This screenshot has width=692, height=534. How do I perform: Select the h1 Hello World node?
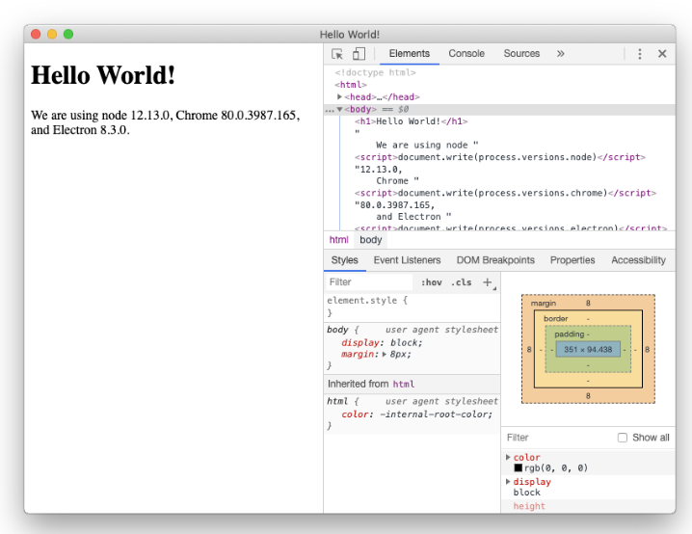411,121
